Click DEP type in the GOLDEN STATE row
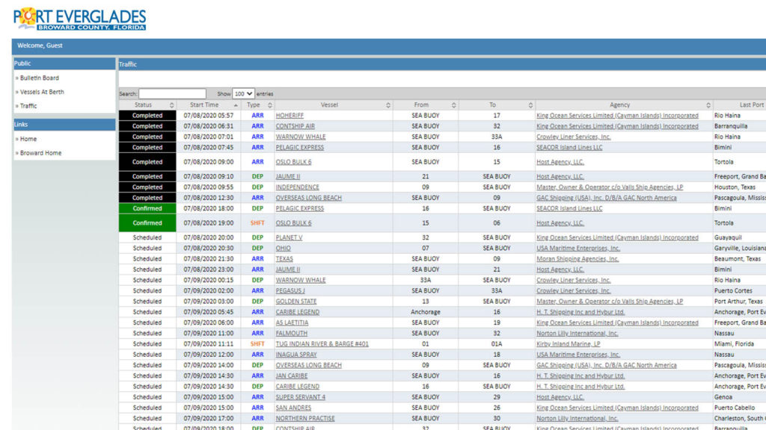This screenshot has height=430, width=766. click(x=257, y=302)
